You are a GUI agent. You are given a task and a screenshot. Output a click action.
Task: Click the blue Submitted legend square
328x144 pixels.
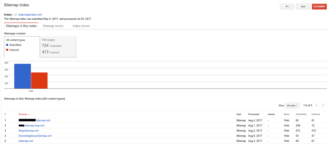point(7,45)
